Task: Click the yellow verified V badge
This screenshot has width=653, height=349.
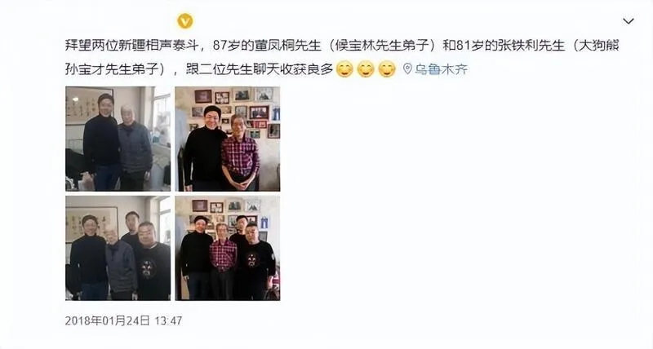Action: pyautogui.click(x=185, y=21)
